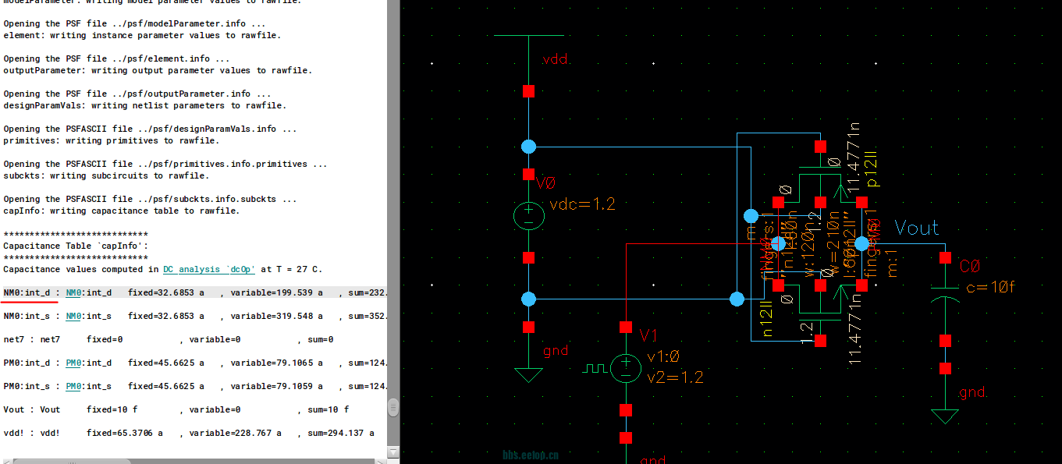Select the gnd symbol below capacitor C0
This screenshot has width=1062, height=464.
click(x=946, y=416)
